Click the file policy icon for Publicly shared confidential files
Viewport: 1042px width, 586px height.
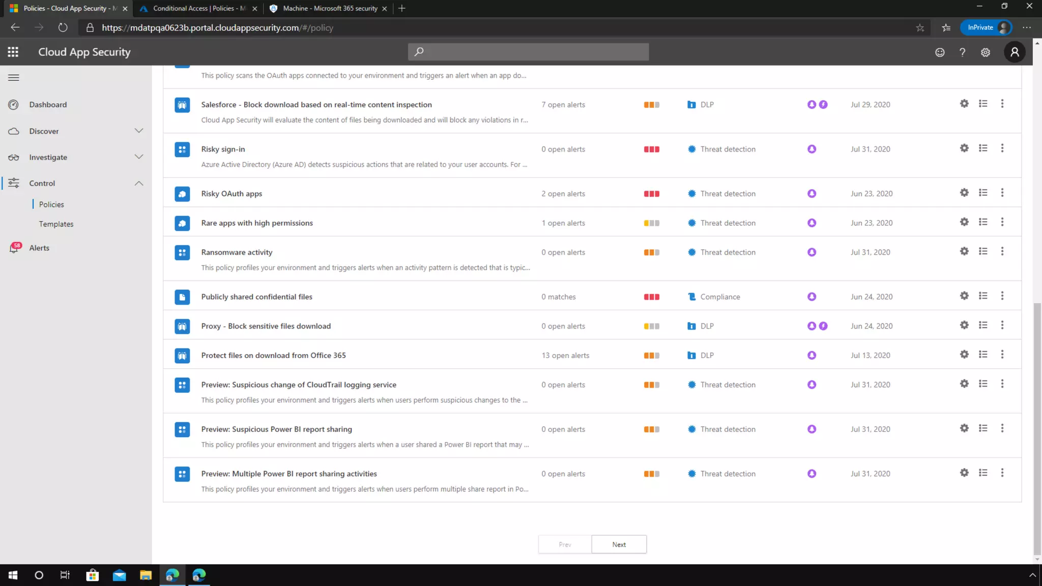(x=182, y=297)
